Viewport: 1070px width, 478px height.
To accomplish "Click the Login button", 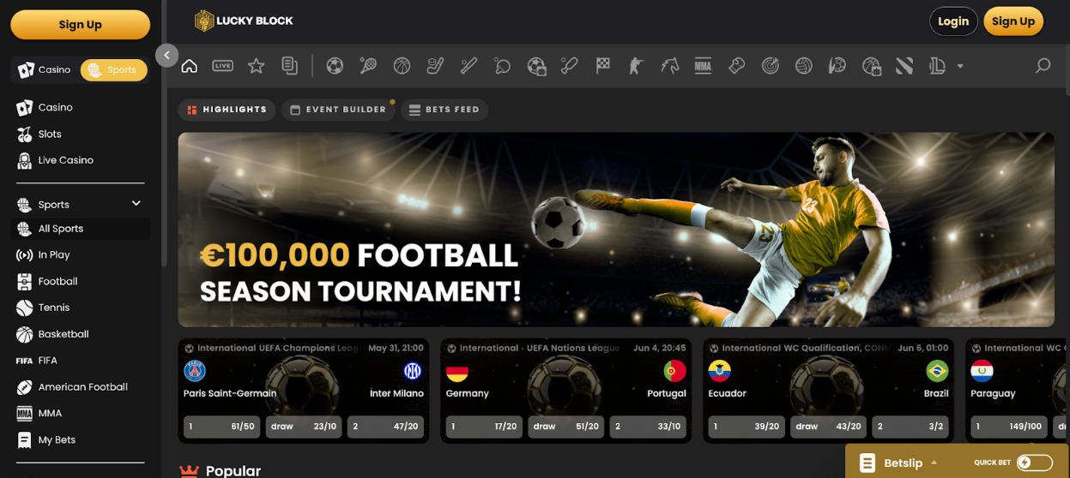I will (953, 21).
